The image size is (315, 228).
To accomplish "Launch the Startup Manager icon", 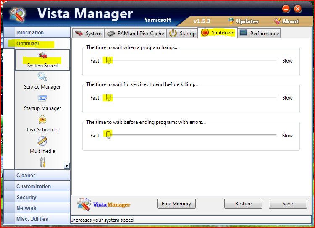I will pos(42,99).
